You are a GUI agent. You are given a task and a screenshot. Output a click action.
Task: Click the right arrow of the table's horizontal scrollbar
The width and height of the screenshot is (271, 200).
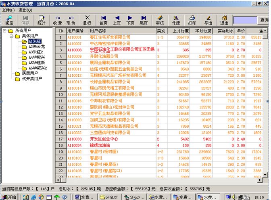pyautogui.click(x=260, y=180)
